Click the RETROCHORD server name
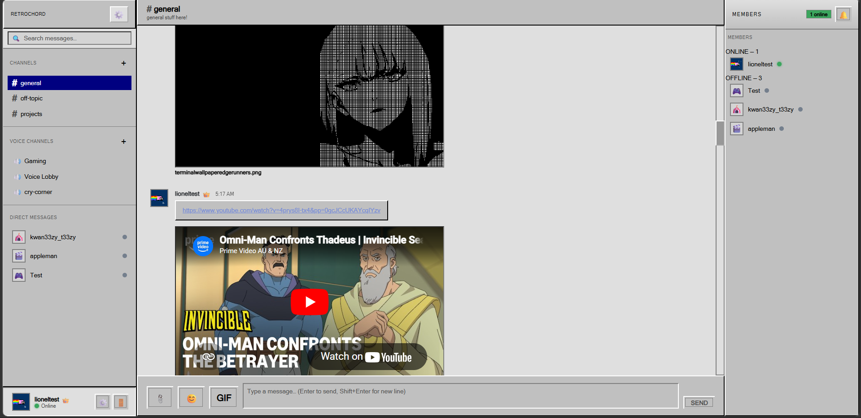Image resolution: width=861 pixels, height=418 pixels. (28, 14)
